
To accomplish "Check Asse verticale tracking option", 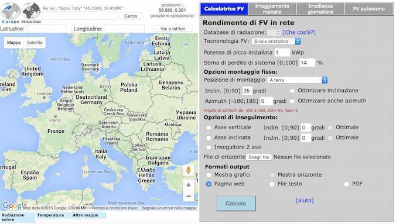I will point(209,127).
